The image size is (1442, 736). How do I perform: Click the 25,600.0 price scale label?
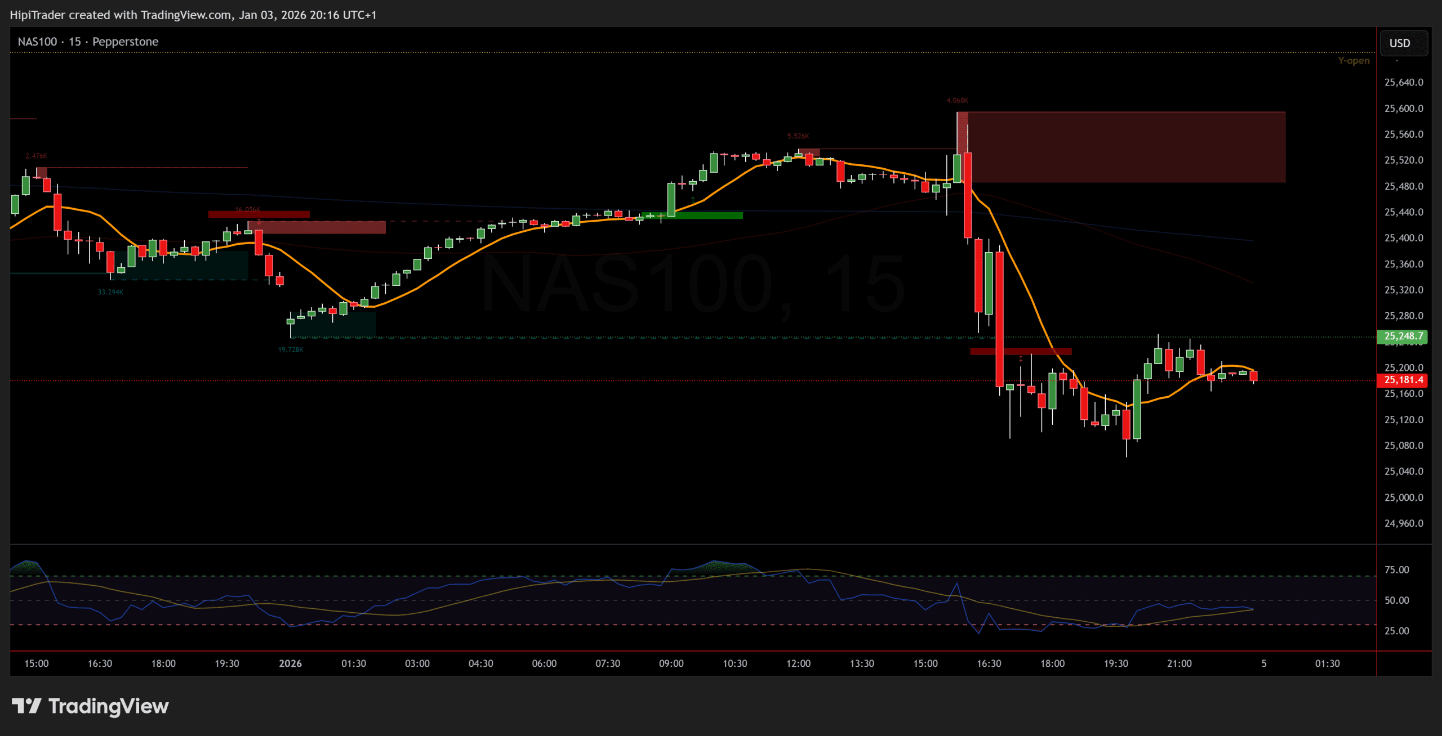(x=1403, y=109)
